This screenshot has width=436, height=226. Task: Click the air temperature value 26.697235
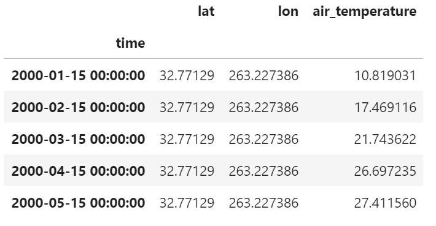point(385,171)
